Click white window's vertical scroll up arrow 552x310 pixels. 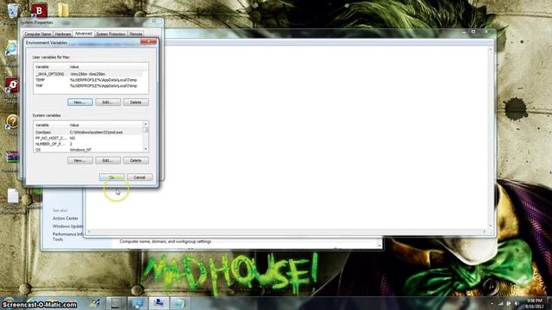pyautogui.click(x=491, y=50)
